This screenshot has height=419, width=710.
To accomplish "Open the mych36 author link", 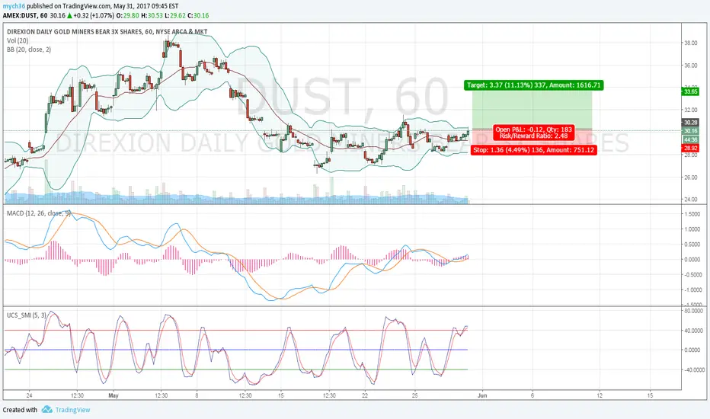I will point(14,6).
